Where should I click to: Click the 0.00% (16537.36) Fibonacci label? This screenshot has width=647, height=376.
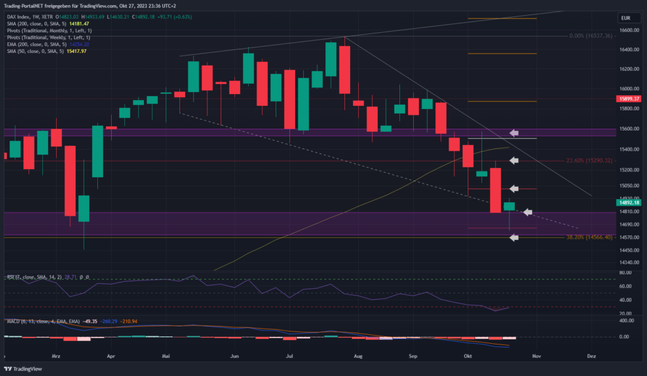coord(590,36)
